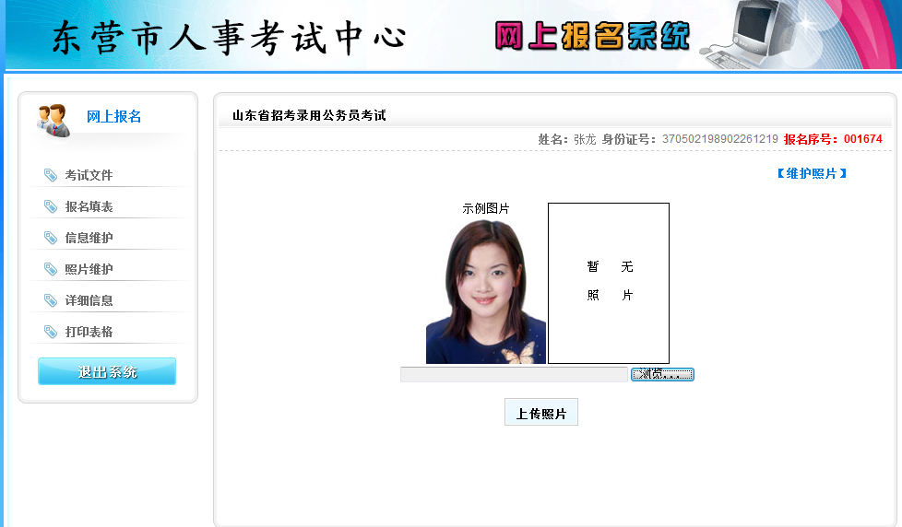This screenshot has width=902, height=527.
Task: Click the tag icon beside 报名填表
Action: 51,206
